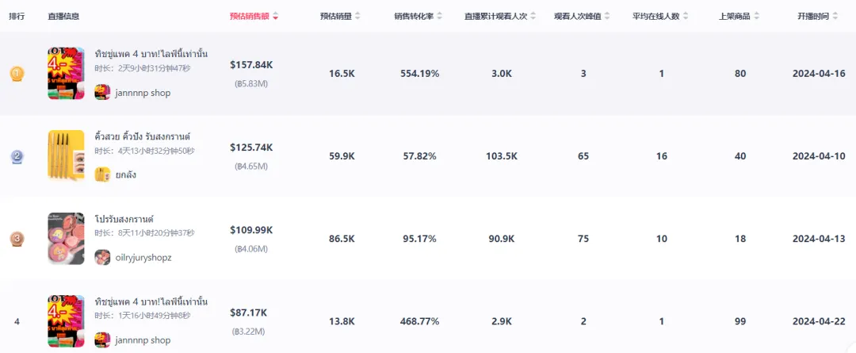Open the oilryjuryshopz shop link
The width and height of the screenshot is (856, 353).
pos(143,257)
